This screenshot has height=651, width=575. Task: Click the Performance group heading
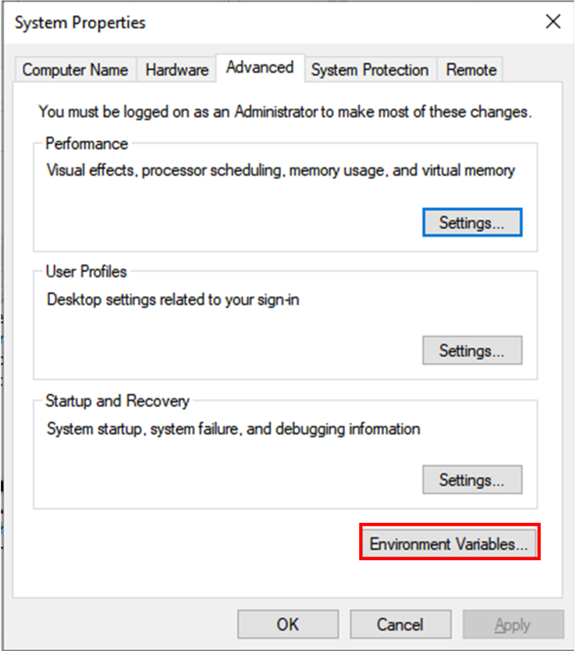tap(87, 144)
